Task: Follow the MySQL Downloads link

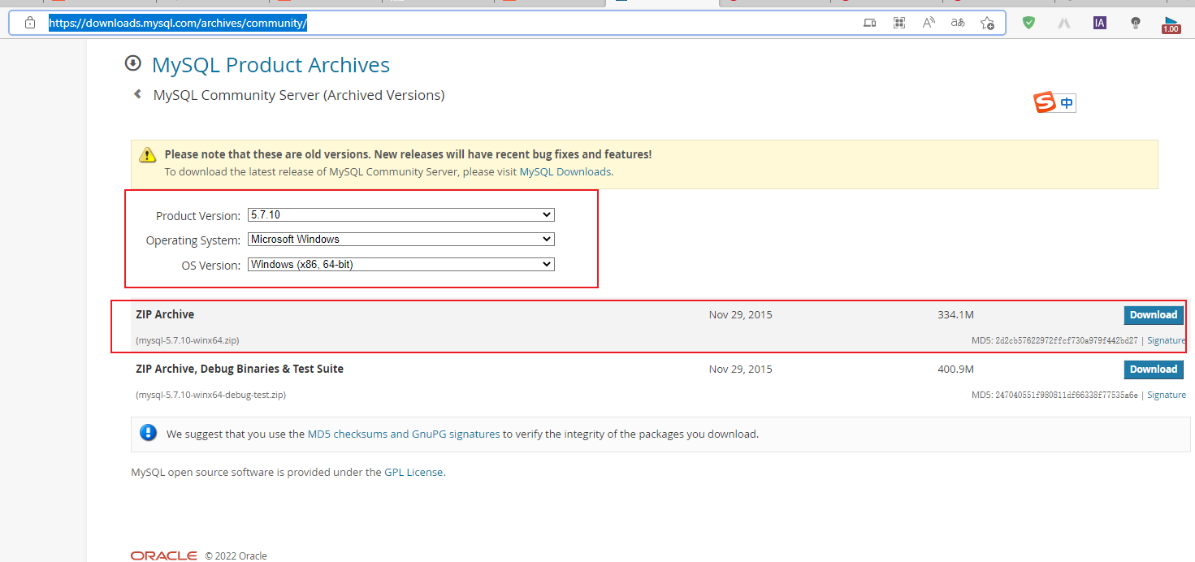Action: tap(565, 172)
